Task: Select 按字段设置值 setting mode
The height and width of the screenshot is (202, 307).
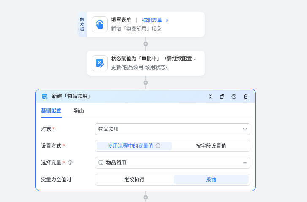Action: pos(211,146)
